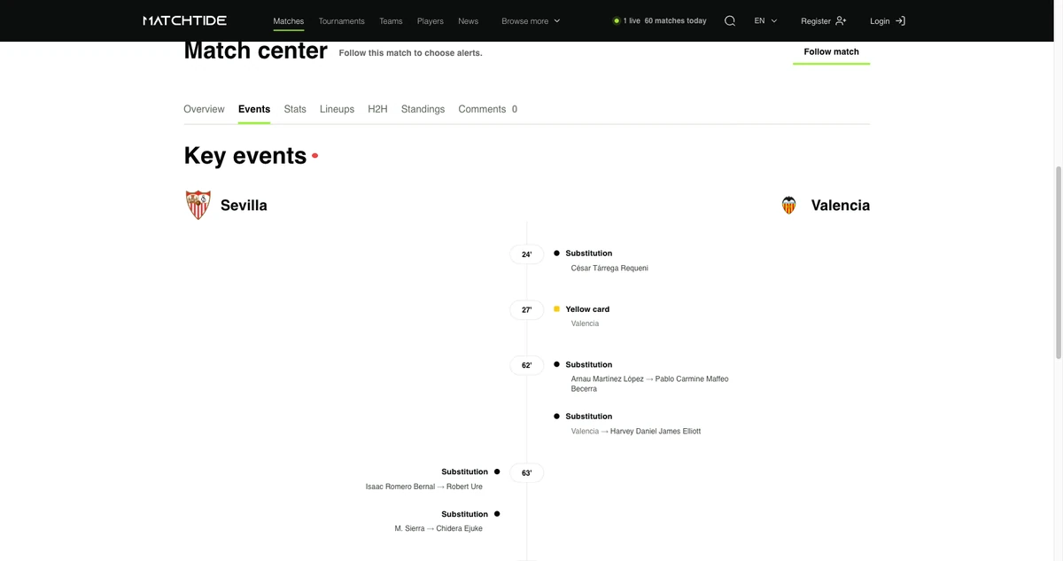
Task: Click the green live indicator dot
Action: coord(617,20)
